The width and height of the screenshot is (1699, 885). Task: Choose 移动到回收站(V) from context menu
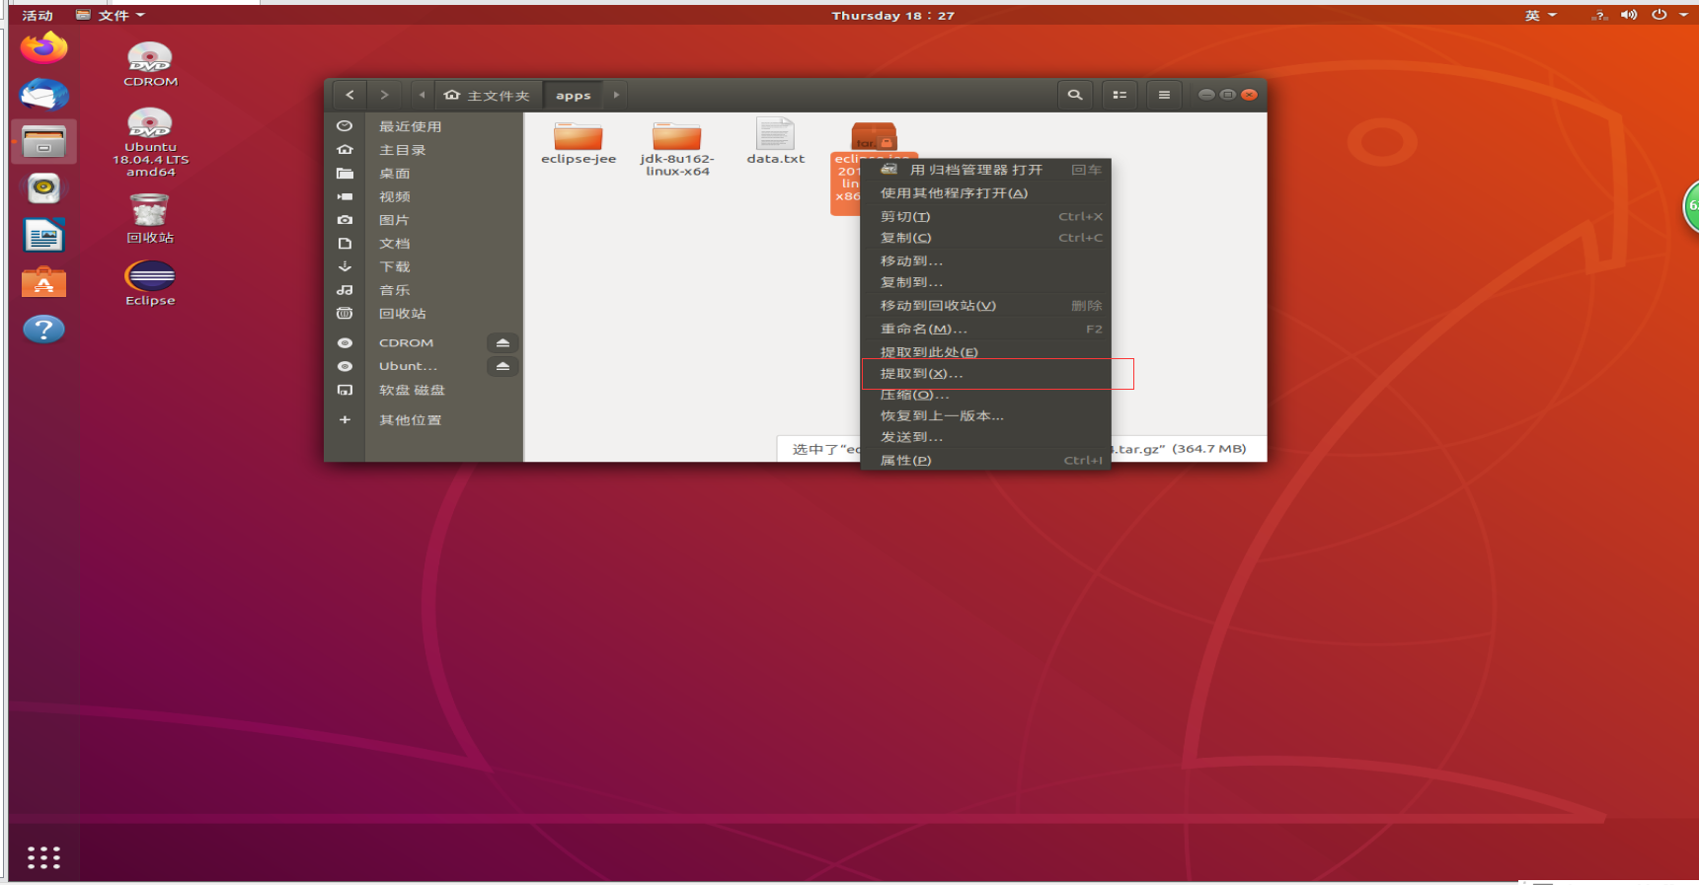click(986, 306)
